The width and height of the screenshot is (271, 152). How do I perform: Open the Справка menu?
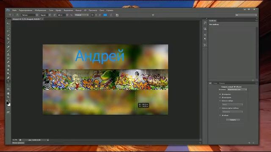click(x=110, y=10)
